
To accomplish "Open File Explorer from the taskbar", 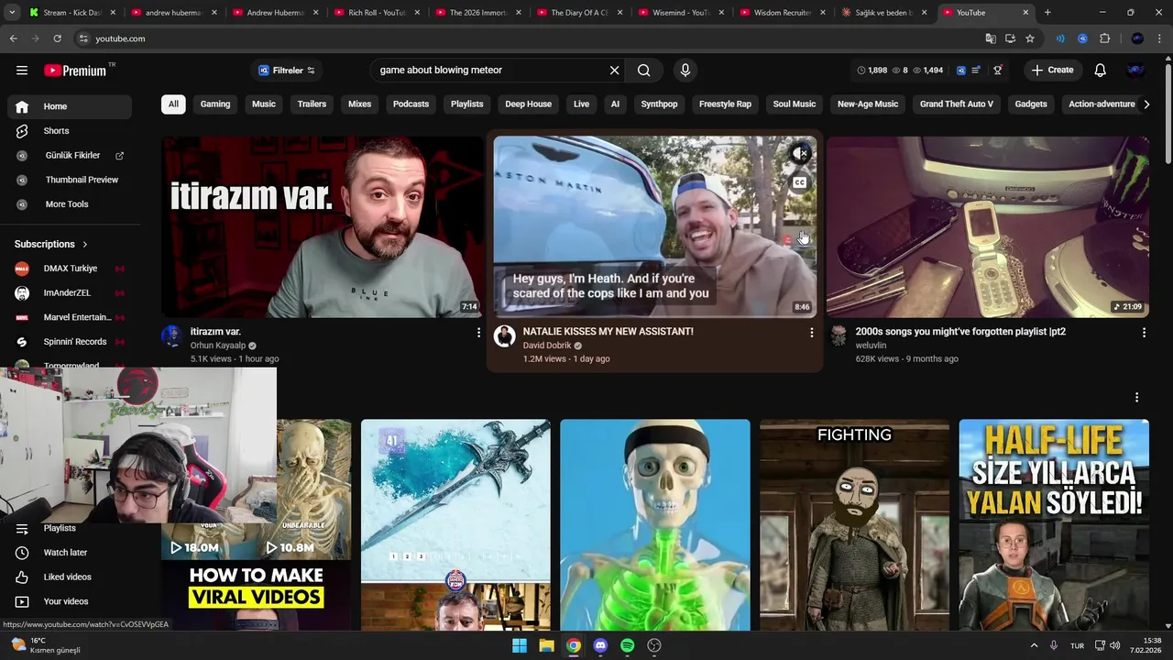I will coord(546,645).
